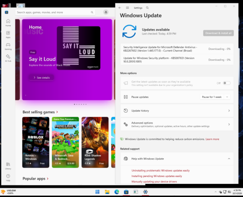Click the network monitor icon in system tray
Screen dimensions: 243x197
(225, 192)
